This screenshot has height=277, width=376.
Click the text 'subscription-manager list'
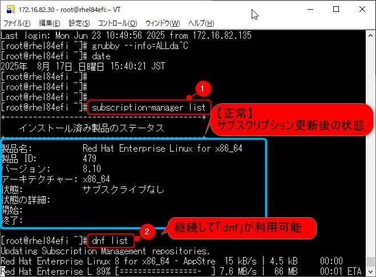pyautogui.click(x=149, y=107)
